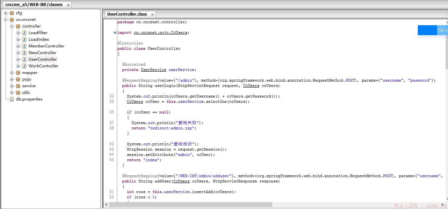Screen dimensions: 448x209
Task: Click the WorkController class file icon
Action: [24, 66]
